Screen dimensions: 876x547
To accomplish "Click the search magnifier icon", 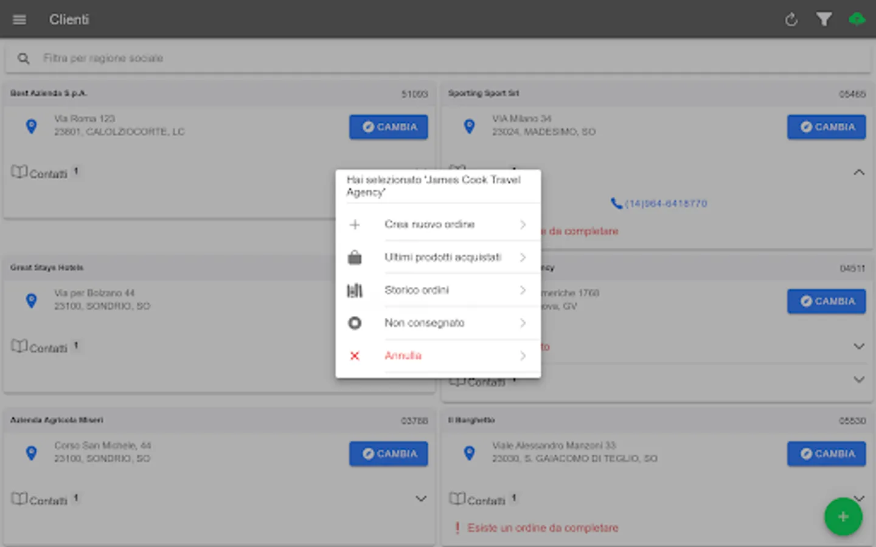I will pyautogui.click(x=24, y=58).
